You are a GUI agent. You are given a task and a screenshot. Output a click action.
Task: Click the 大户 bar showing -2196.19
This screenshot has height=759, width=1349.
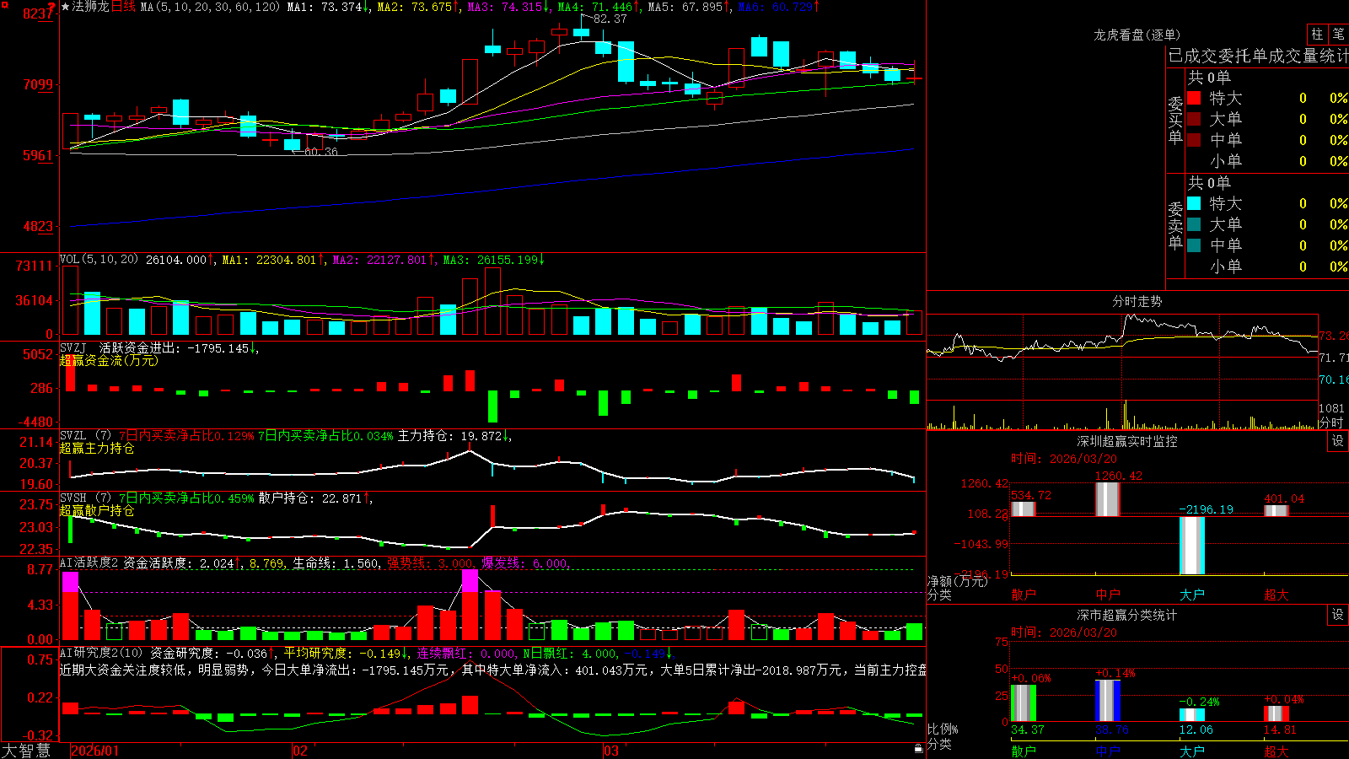tap(1192, 546)
